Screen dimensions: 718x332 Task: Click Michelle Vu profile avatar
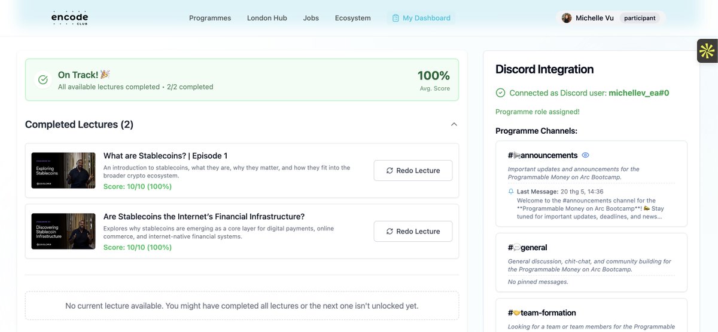tap(567, 18)
